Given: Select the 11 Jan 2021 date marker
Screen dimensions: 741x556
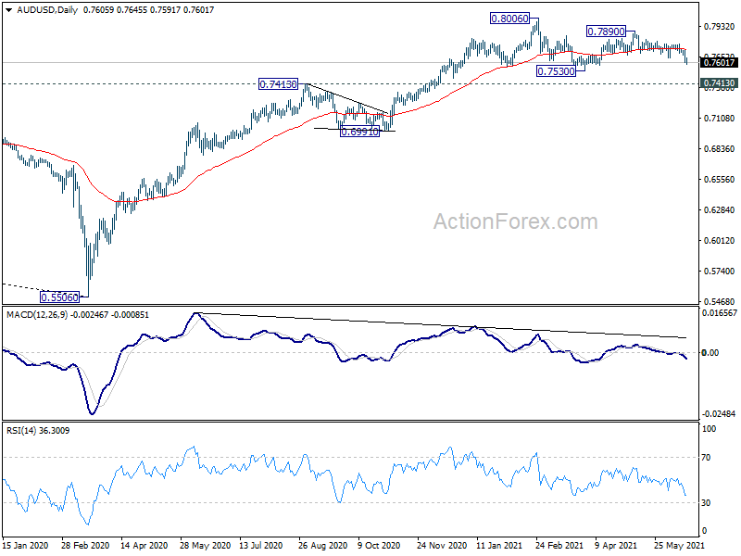Looking at the screenshot, I should [x=500, y=545].
